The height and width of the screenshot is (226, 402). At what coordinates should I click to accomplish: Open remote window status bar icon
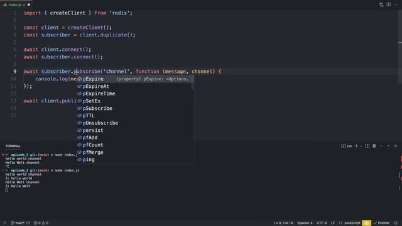[x=4, y=223]
